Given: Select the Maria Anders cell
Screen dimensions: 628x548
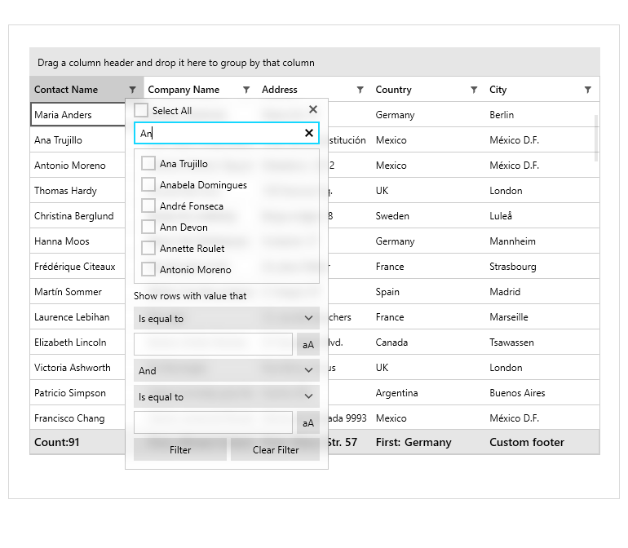Looking at the screenshot, I should tap(78, 114).
